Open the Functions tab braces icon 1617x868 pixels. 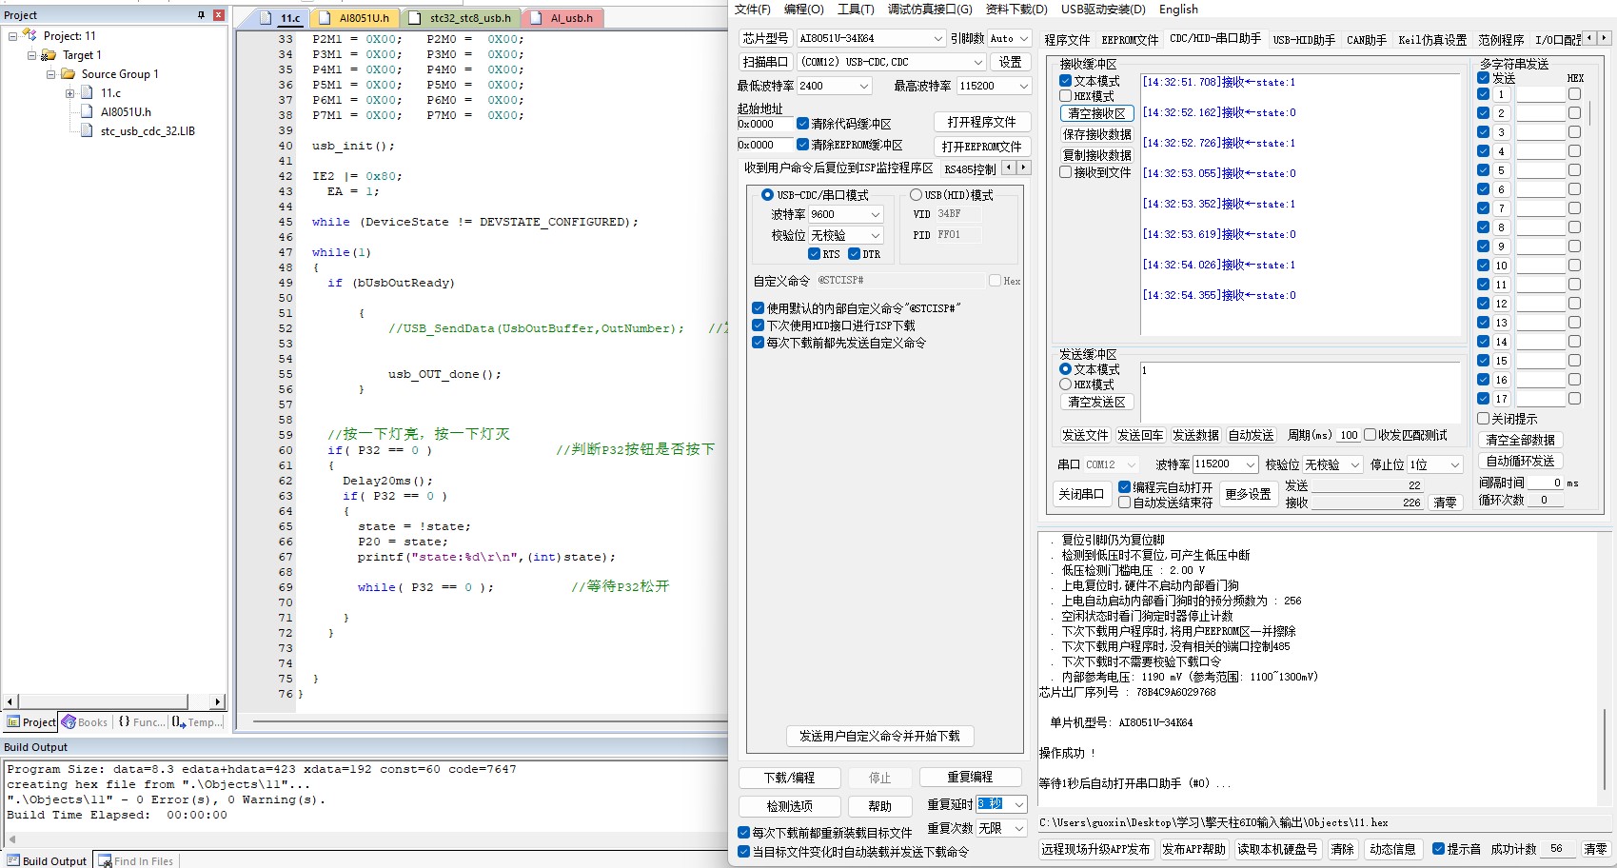pos(124,722)
